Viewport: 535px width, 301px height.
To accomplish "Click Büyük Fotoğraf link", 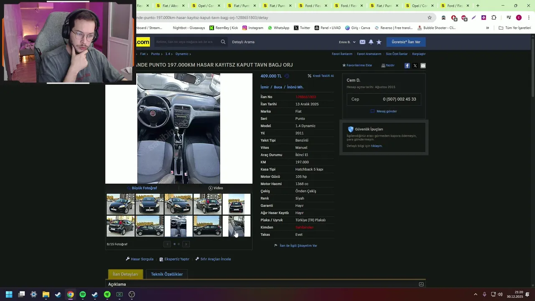I will point(142,188).
